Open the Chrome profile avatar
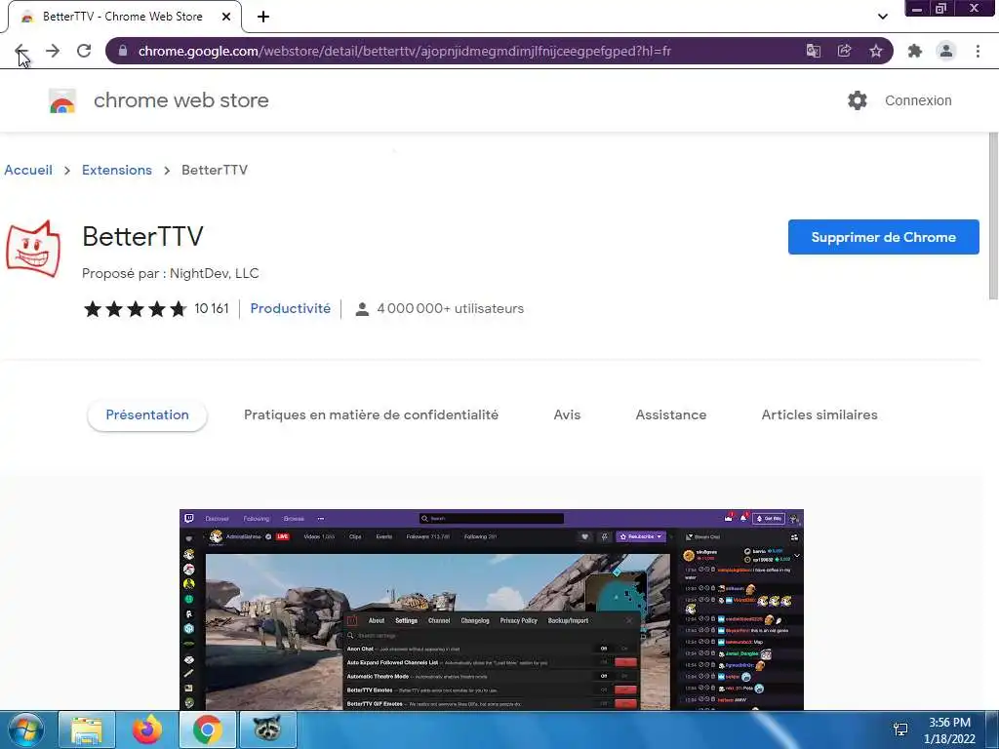This screenshot has width=999, height=749. [946, 51]
